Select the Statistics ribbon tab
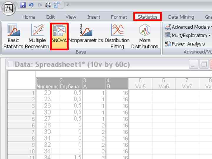 pos(148,17)
